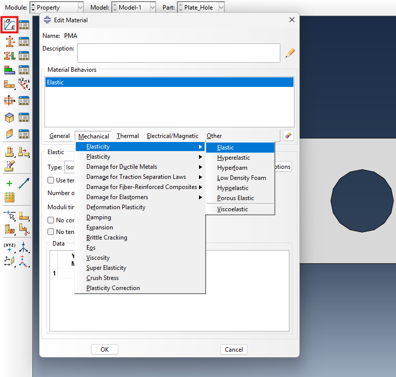The width and height of the screenshot is (396, 377).
Task: Choose Hyperelastic from the Elasticity submenu
Action: (x=233, y=158)
